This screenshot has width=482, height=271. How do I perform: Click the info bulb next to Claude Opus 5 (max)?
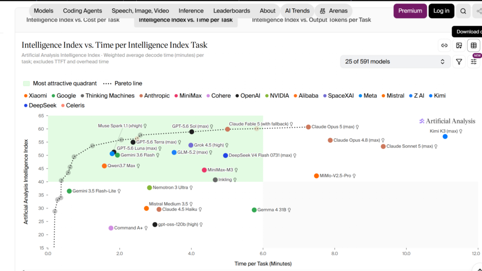(357, 127)
